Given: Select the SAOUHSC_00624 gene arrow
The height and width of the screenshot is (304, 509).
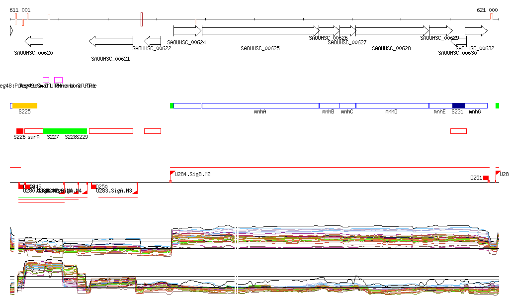Looking at the screenshot, I should [187, 31].
